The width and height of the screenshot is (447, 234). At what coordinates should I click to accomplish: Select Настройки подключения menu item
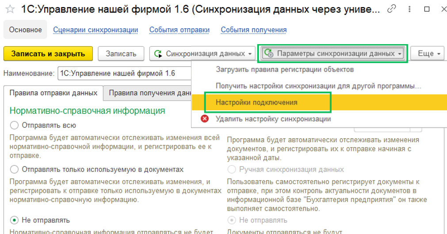pyautogui.click(x=319, y=102)
